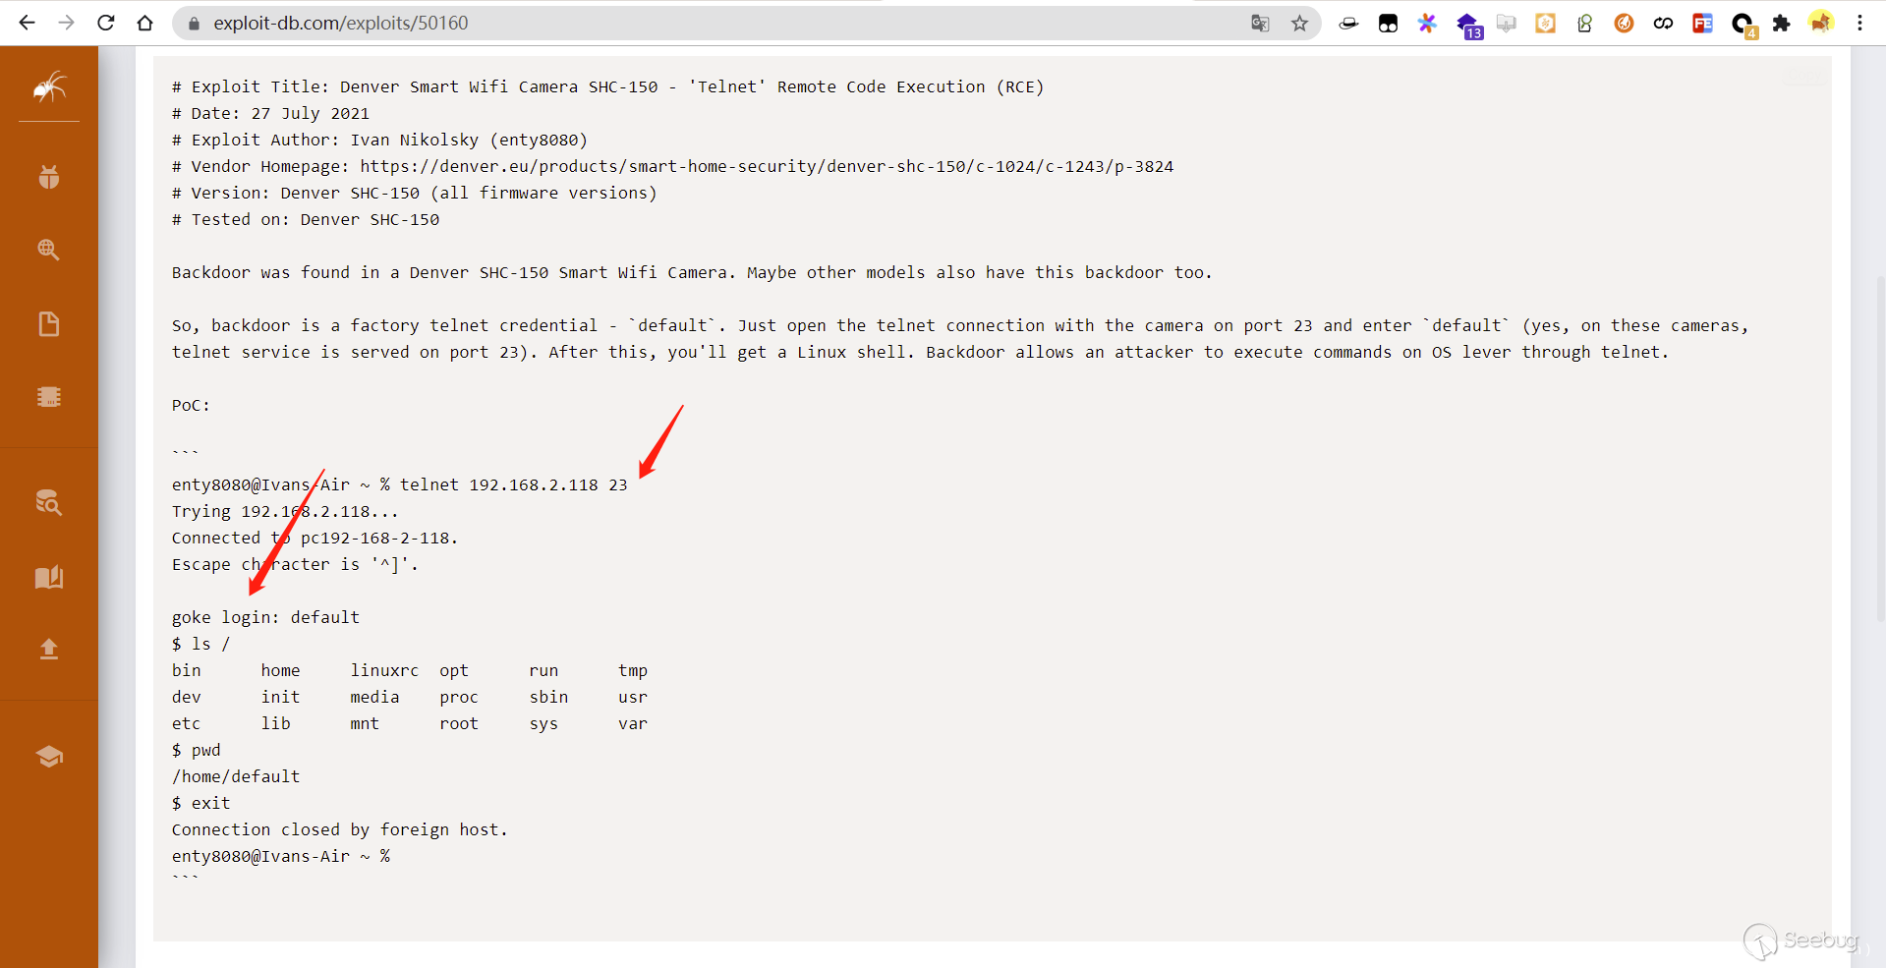Click the "Trying 192.168.2.118..." line
Image resolution: width=1886 pixels, height=968 pixels.
pos(286,511)
